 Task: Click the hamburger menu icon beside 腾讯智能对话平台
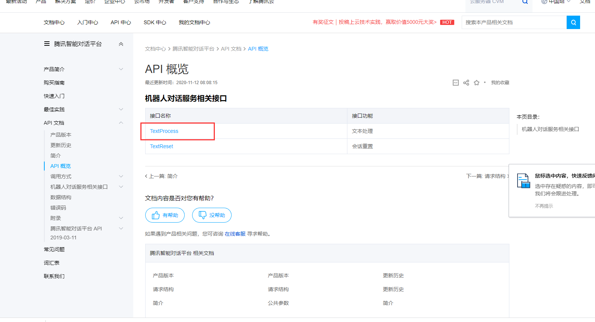click(47, 44)
